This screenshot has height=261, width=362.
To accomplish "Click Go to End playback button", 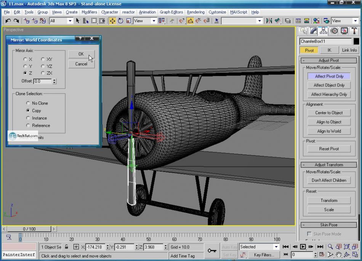I will coord(320,247).
